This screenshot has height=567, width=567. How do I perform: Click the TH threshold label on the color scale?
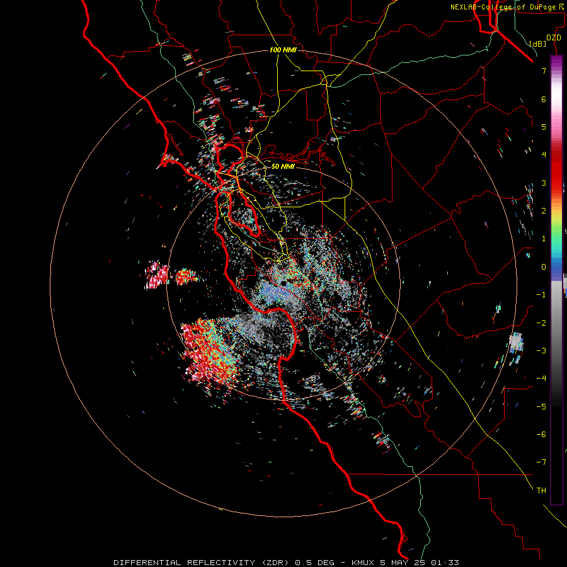coord(541,490)
